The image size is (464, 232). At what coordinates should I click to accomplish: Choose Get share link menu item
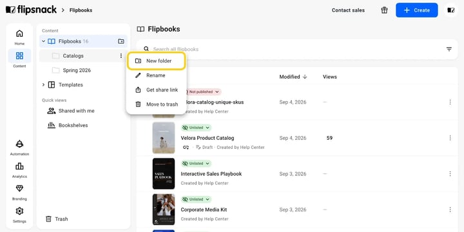156,90
